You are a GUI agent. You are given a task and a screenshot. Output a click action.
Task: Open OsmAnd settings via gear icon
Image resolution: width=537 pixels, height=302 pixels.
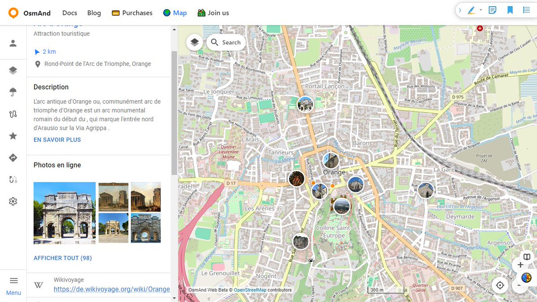tap(13, 201)
